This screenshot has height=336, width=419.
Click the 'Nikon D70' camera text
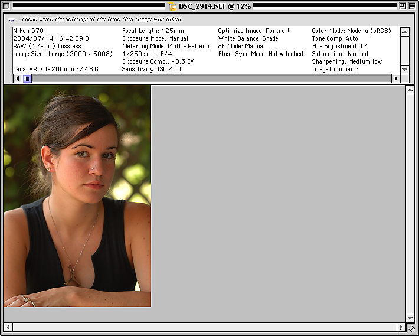click(28, 31)
